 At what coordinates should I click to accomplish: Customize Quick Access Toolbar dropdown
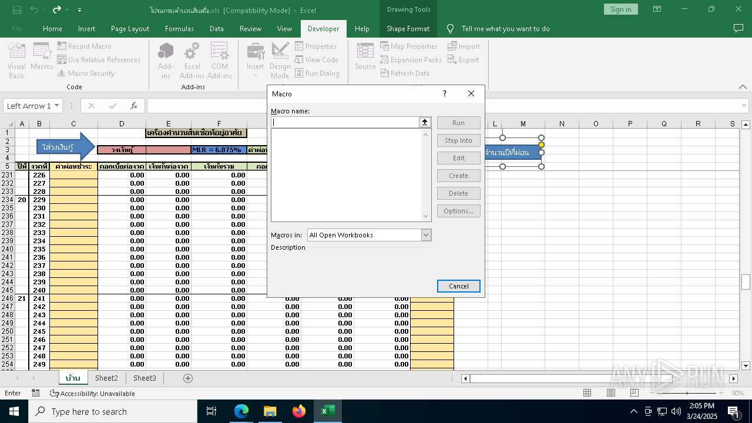pyautogui.click(x=79, y=10)
